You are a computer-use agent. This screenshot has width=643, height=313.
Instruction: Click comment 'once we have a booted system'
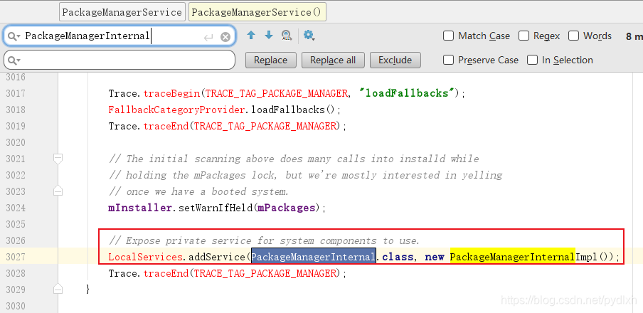coord(199,191)
